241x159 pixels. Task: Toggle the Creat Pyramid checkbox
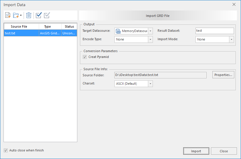pyautogui.click(x=85, y=57)
